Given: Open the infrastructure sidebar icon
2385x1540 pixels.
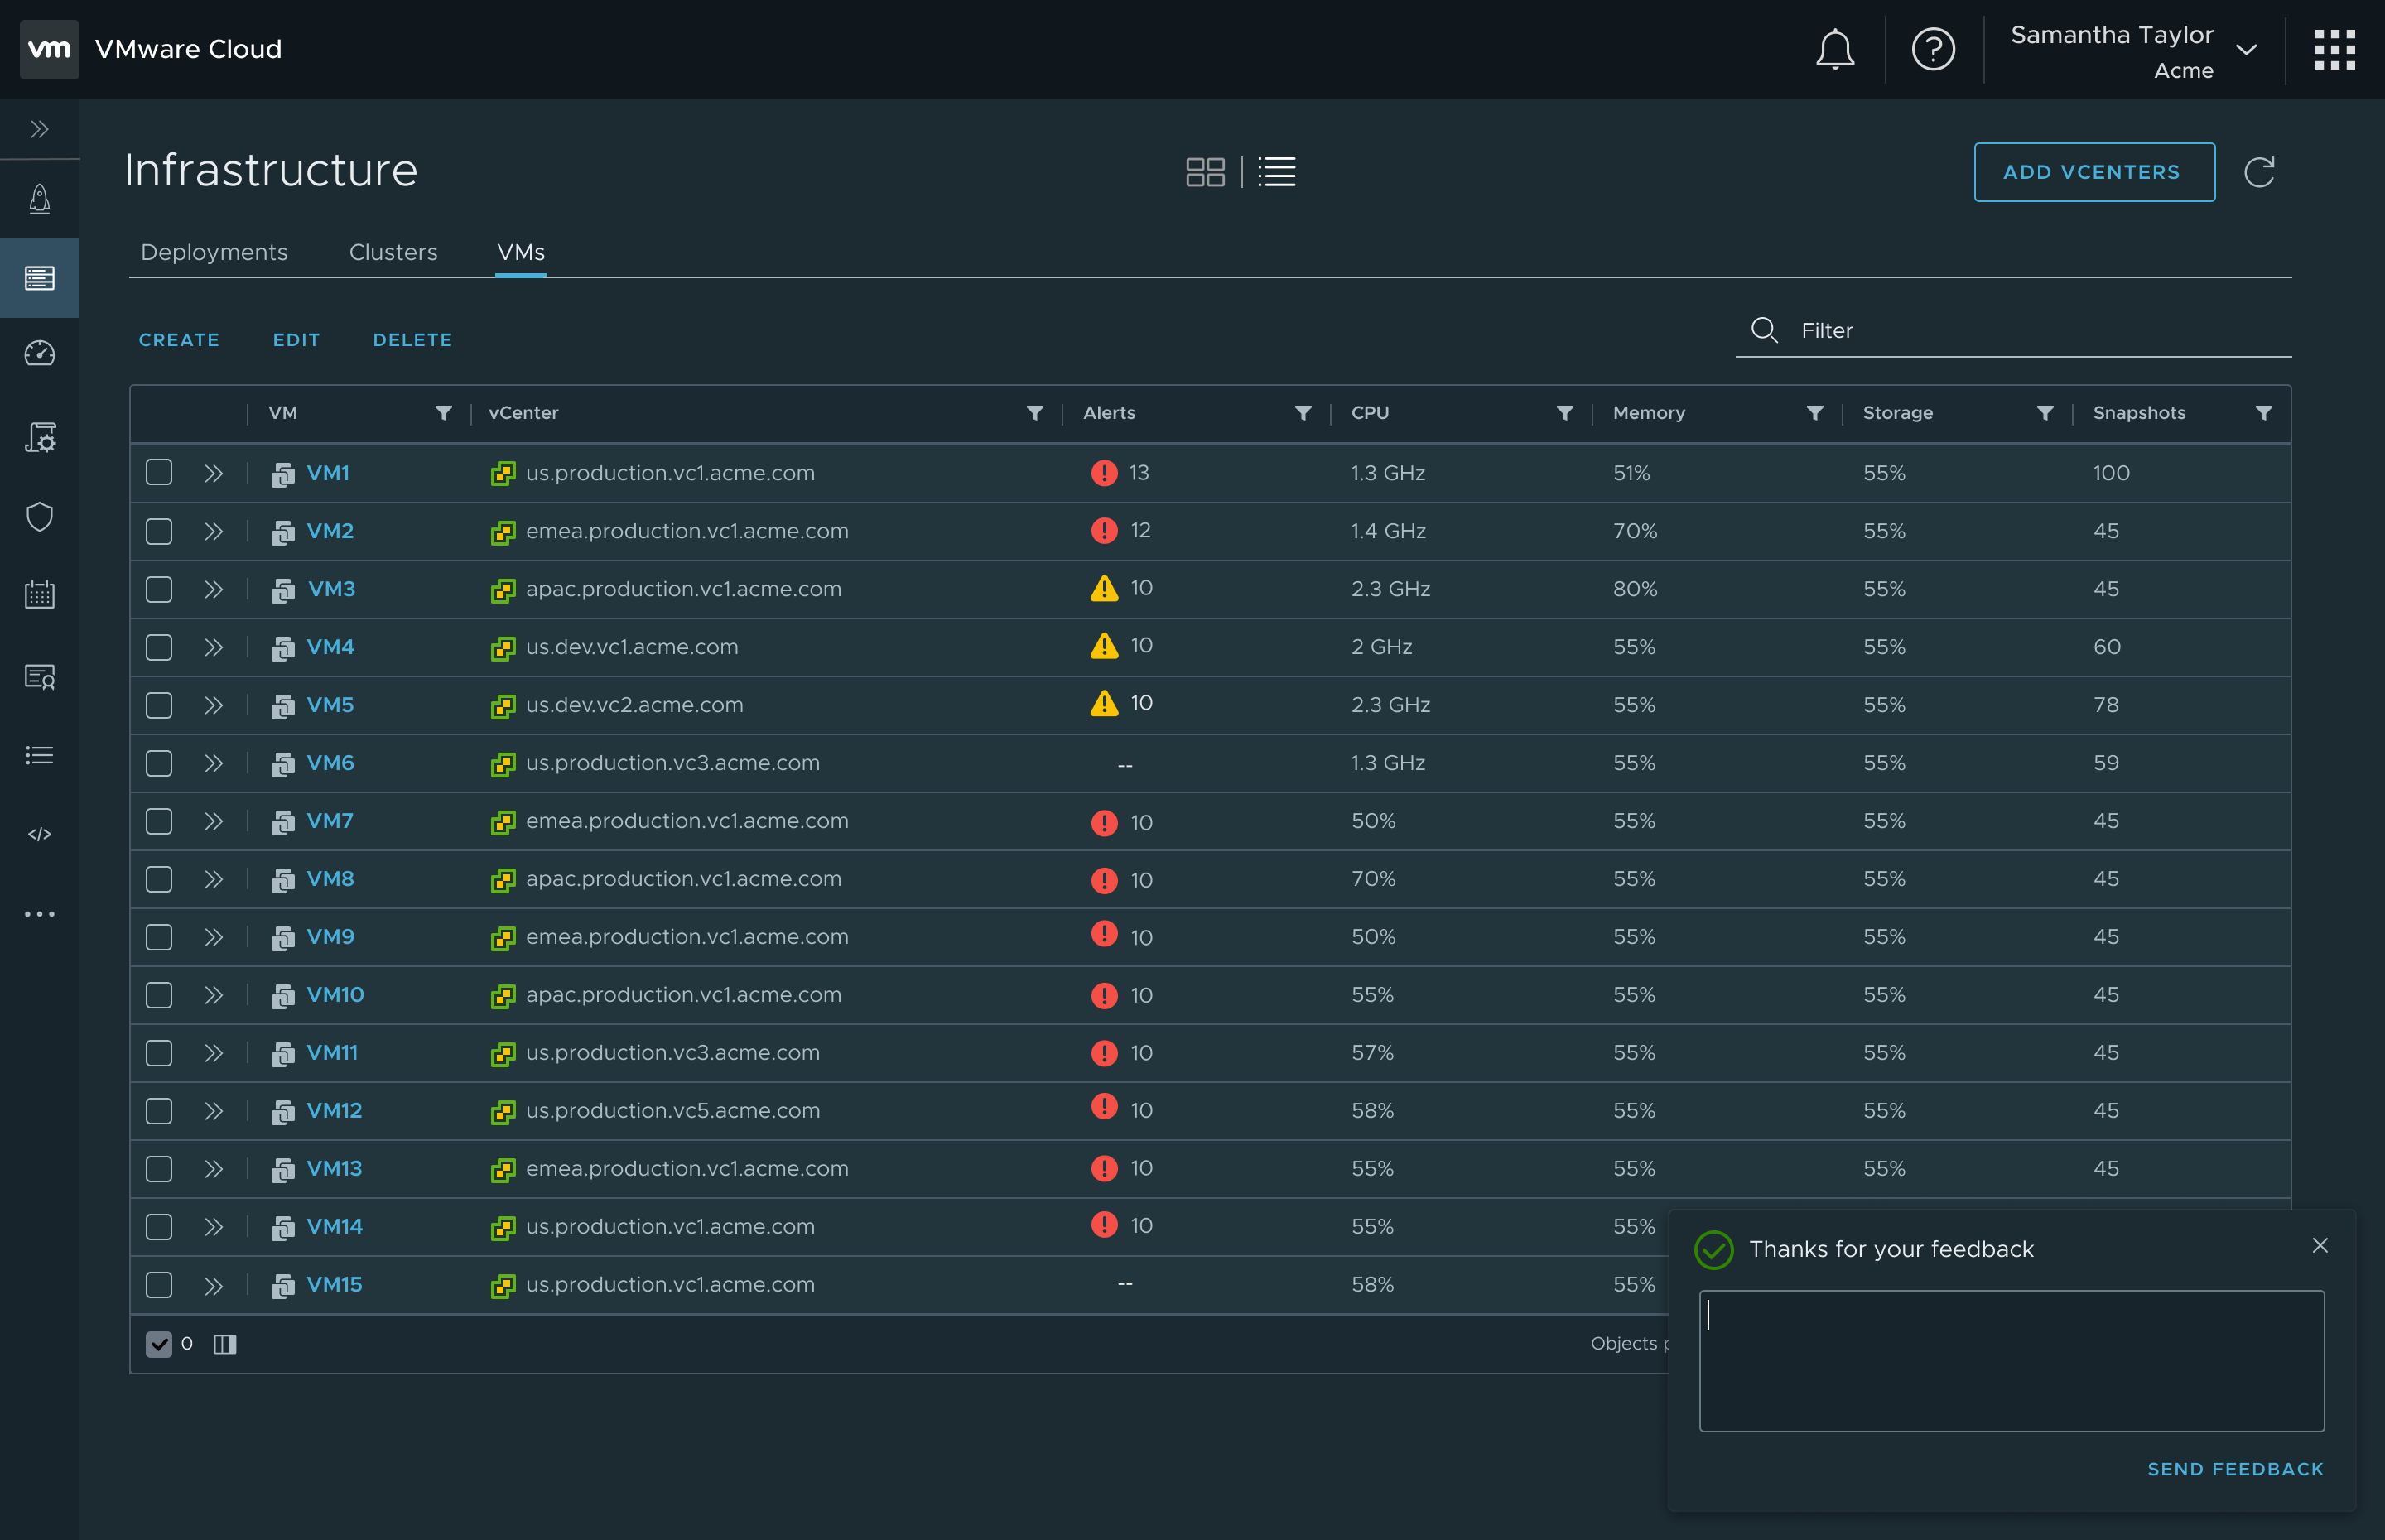Looking at the screenshot, I should tap(40, 278).
